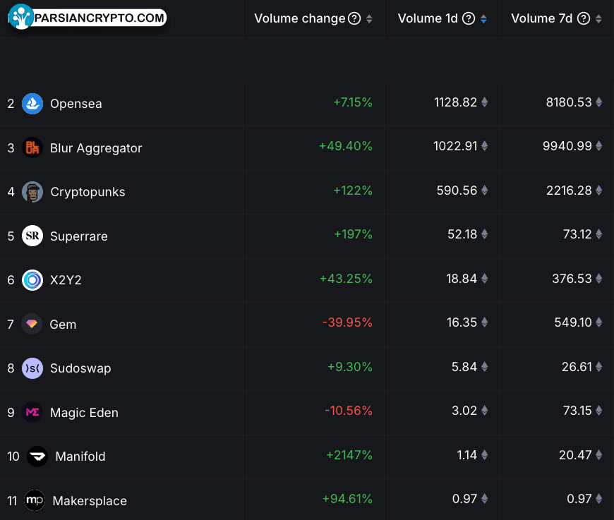This screenshot has height=520, width=614.
Task: Click Blur Aggregator 1d volume 1022.91
Action: [x=455, y=146]
